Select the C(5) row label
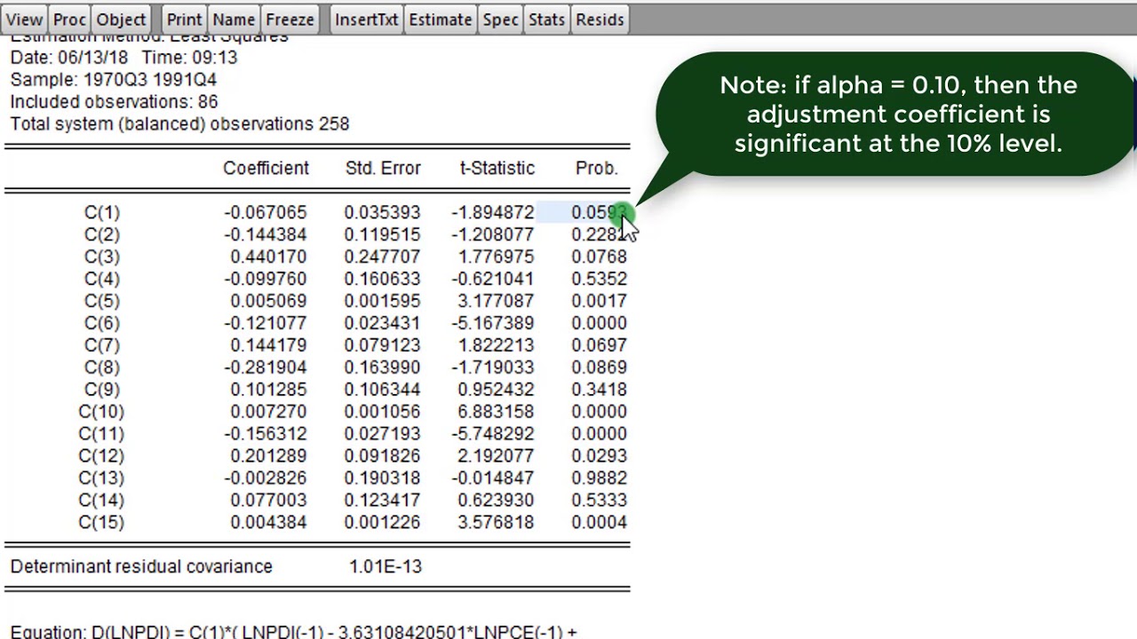Screen dimensions: 1137x639 pos(102,302)
